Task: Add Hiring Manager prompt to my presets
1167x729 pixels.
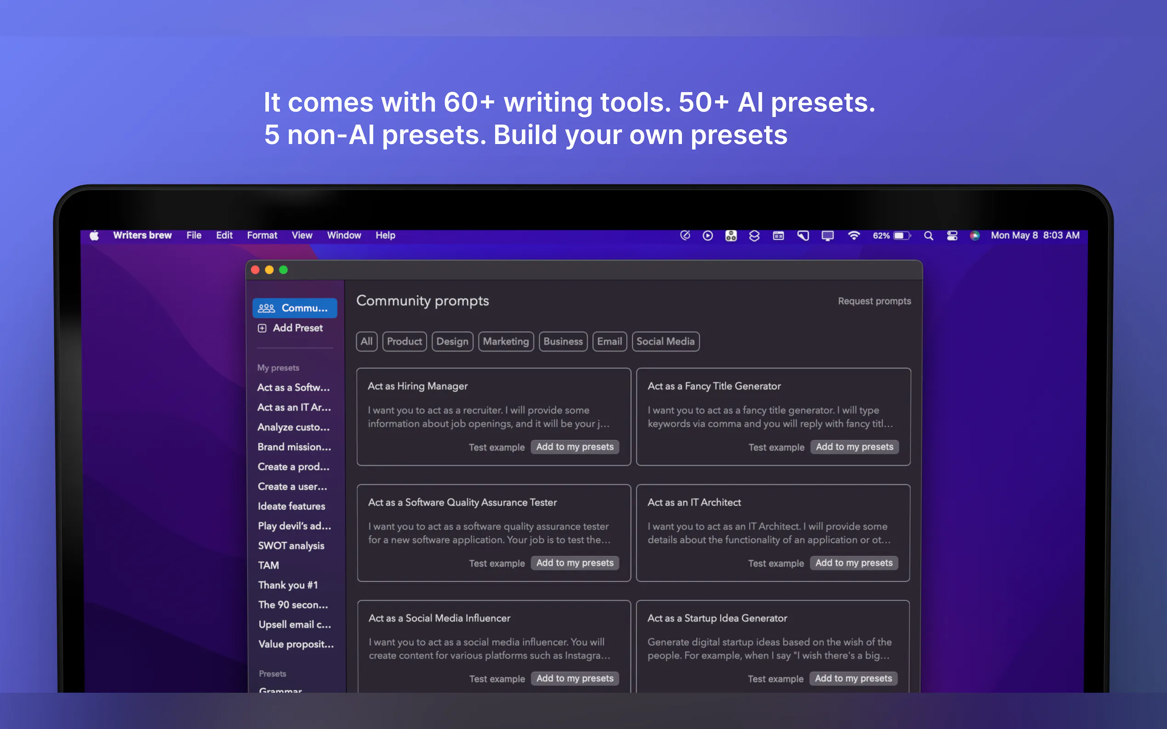Action: click(575, 447)
